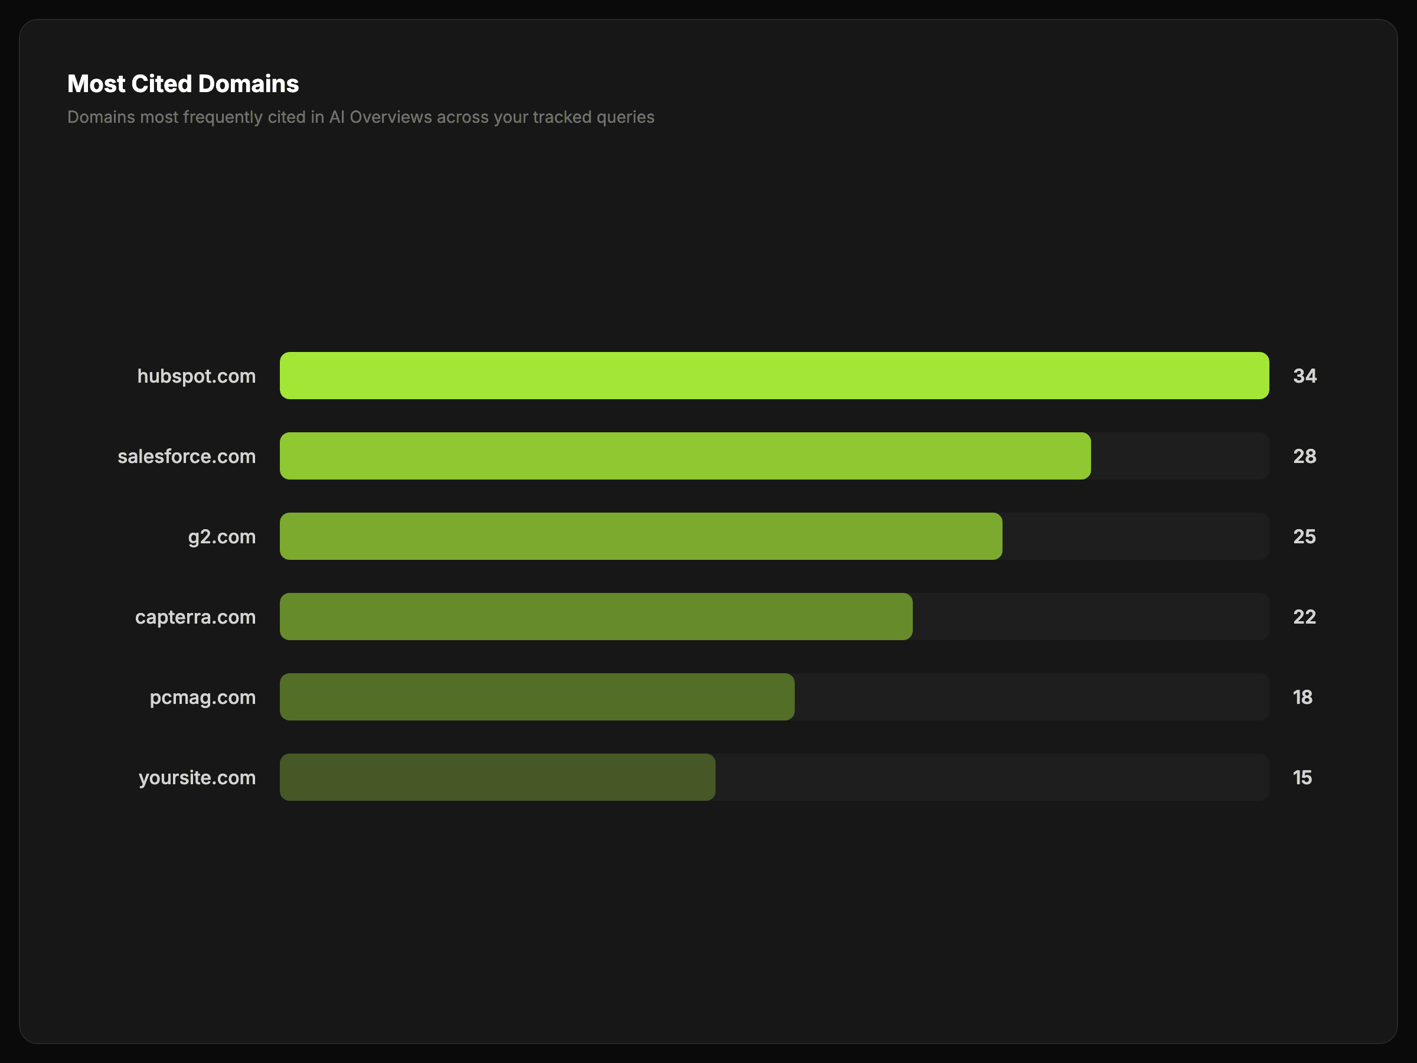This screenshot has height=1063, width=1417.
Task: Click the citation count 22
Action: [1304, 617]
